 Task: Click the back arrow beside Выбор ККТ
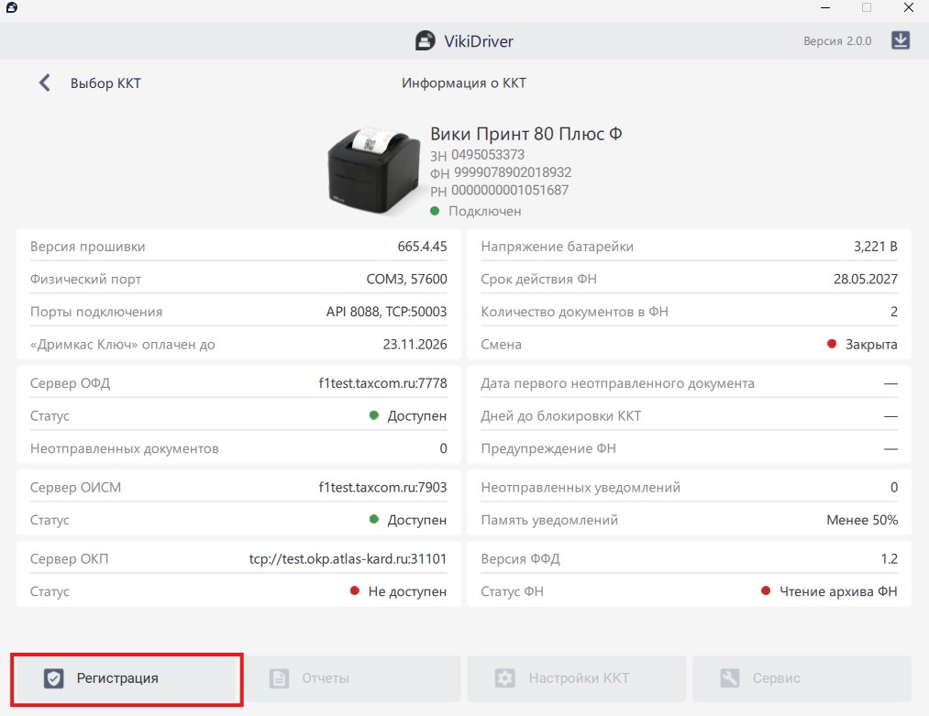pyautogui.click(x=44, y=83)
